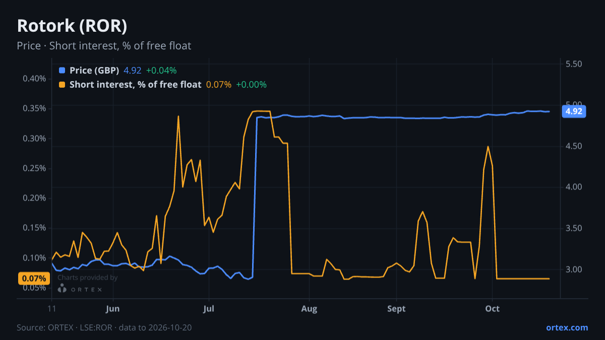Click the orange 0.07% axis tag
Image resolution: width=605 pixels, height=340 pixels.
34,279
